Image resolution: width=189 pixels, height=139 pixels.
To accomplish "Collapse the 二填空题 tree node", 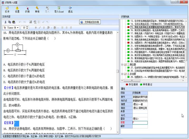I will click(122, 64).
